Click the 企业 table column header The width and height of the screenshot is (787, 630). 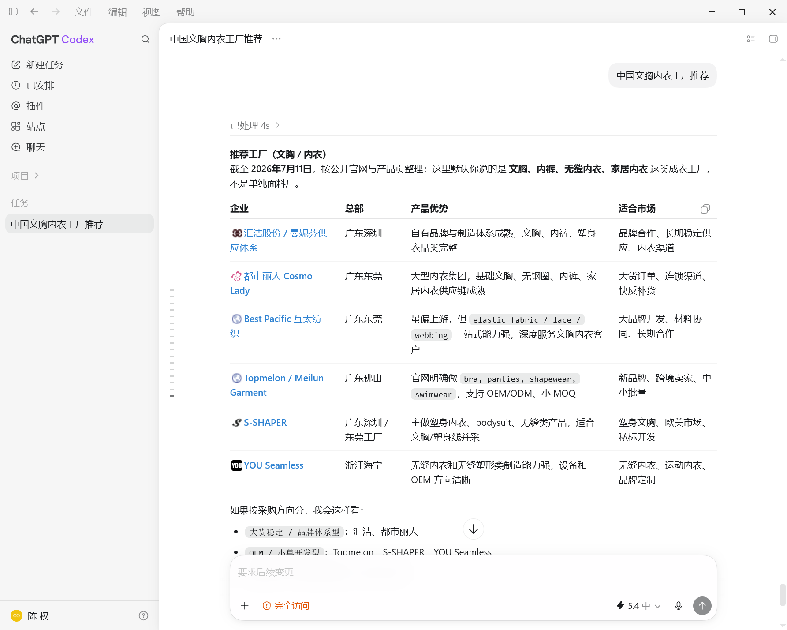239,209
